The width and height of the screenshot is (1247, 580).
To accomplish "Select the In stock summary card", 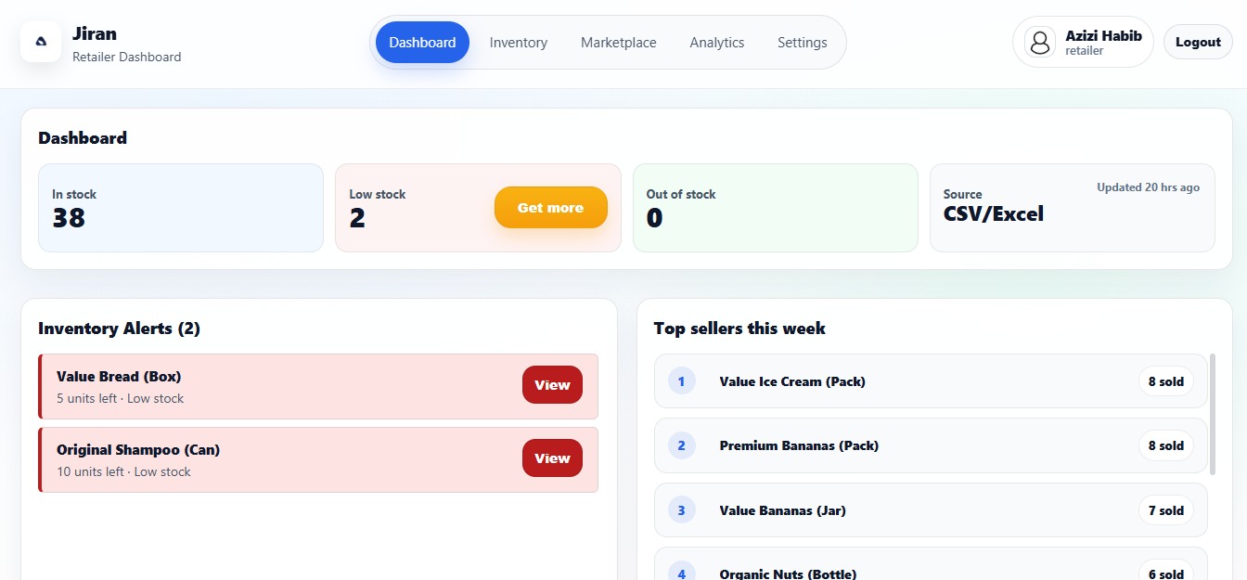I will [x=180, y=208].
